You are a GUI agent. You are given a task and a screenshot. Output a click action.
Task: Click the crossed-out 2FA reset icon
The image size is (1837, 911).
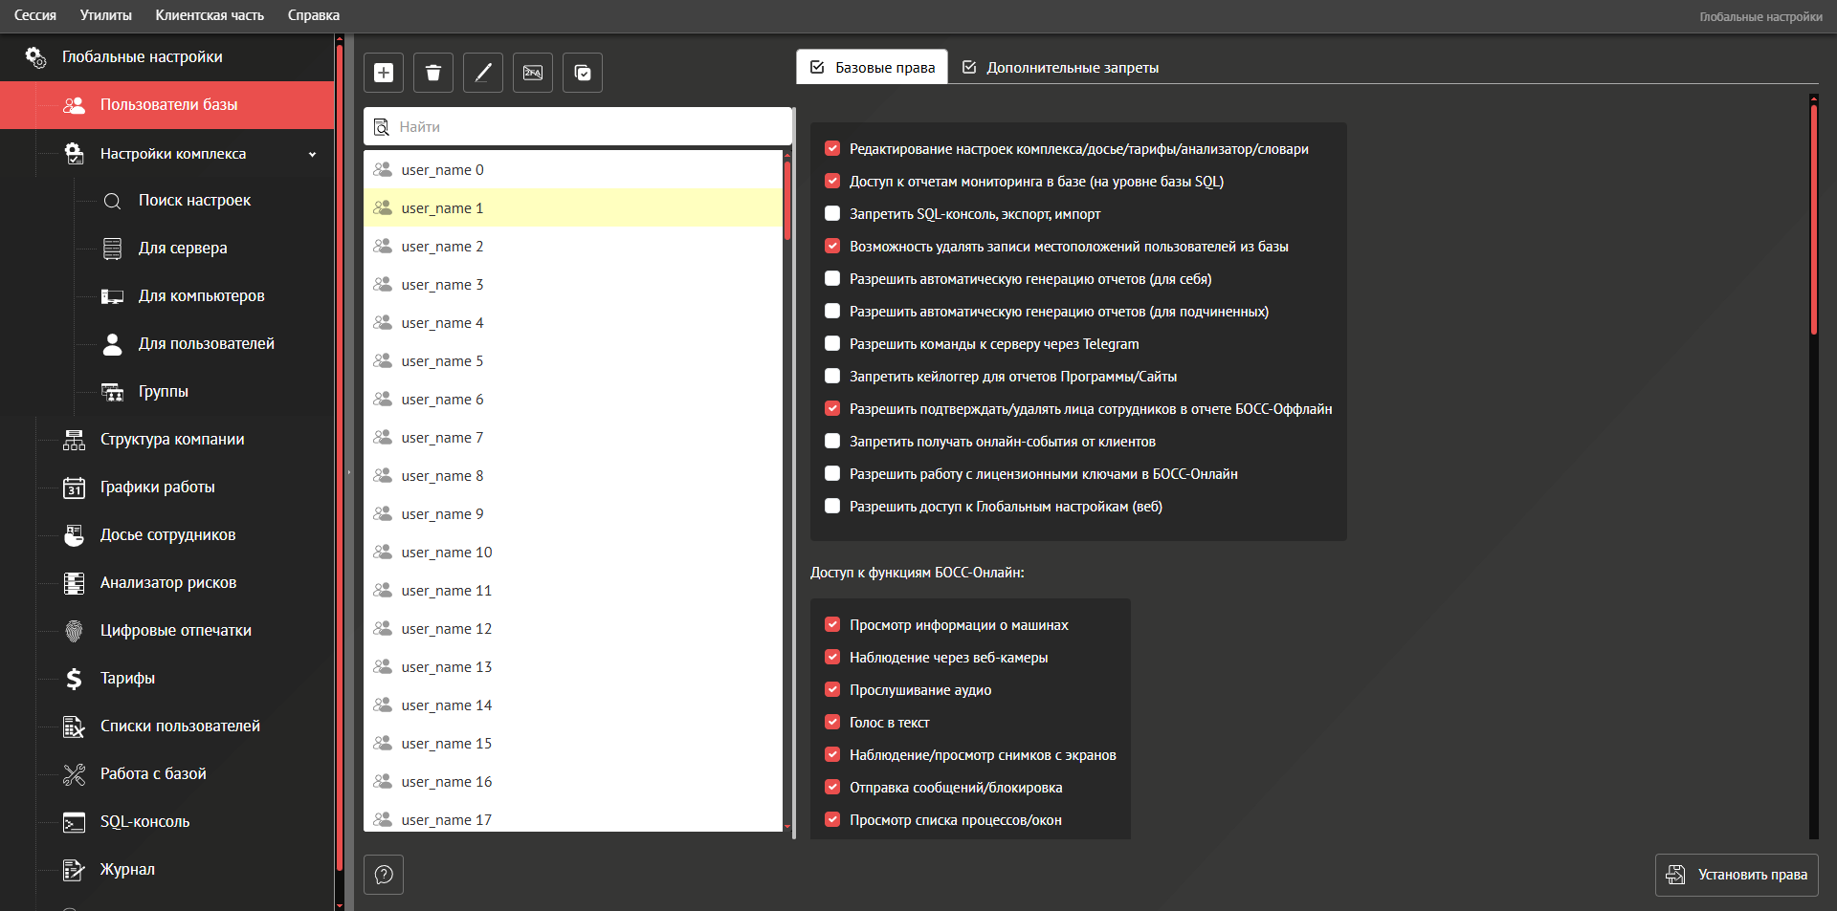pos(533,73)
